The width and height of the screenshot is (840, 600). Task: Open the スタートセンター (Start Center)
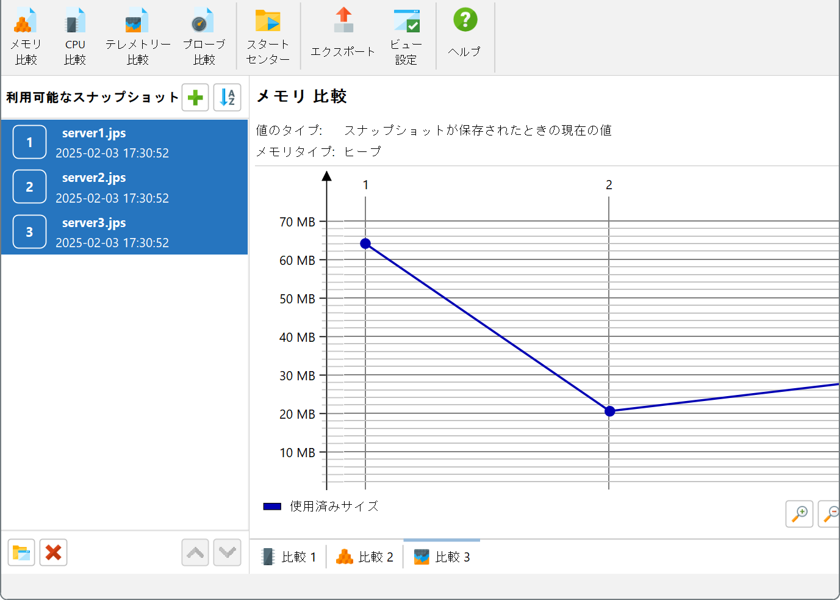tap(268, 37)
